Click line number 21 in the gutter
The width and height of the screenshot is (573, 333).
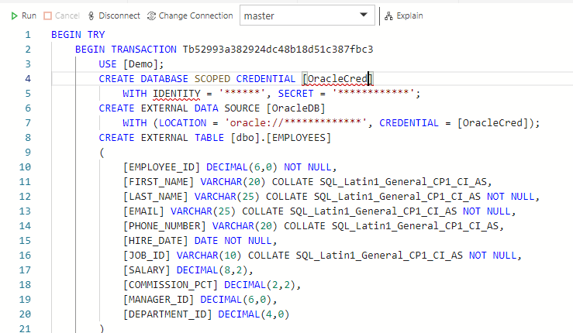[26, 328]
